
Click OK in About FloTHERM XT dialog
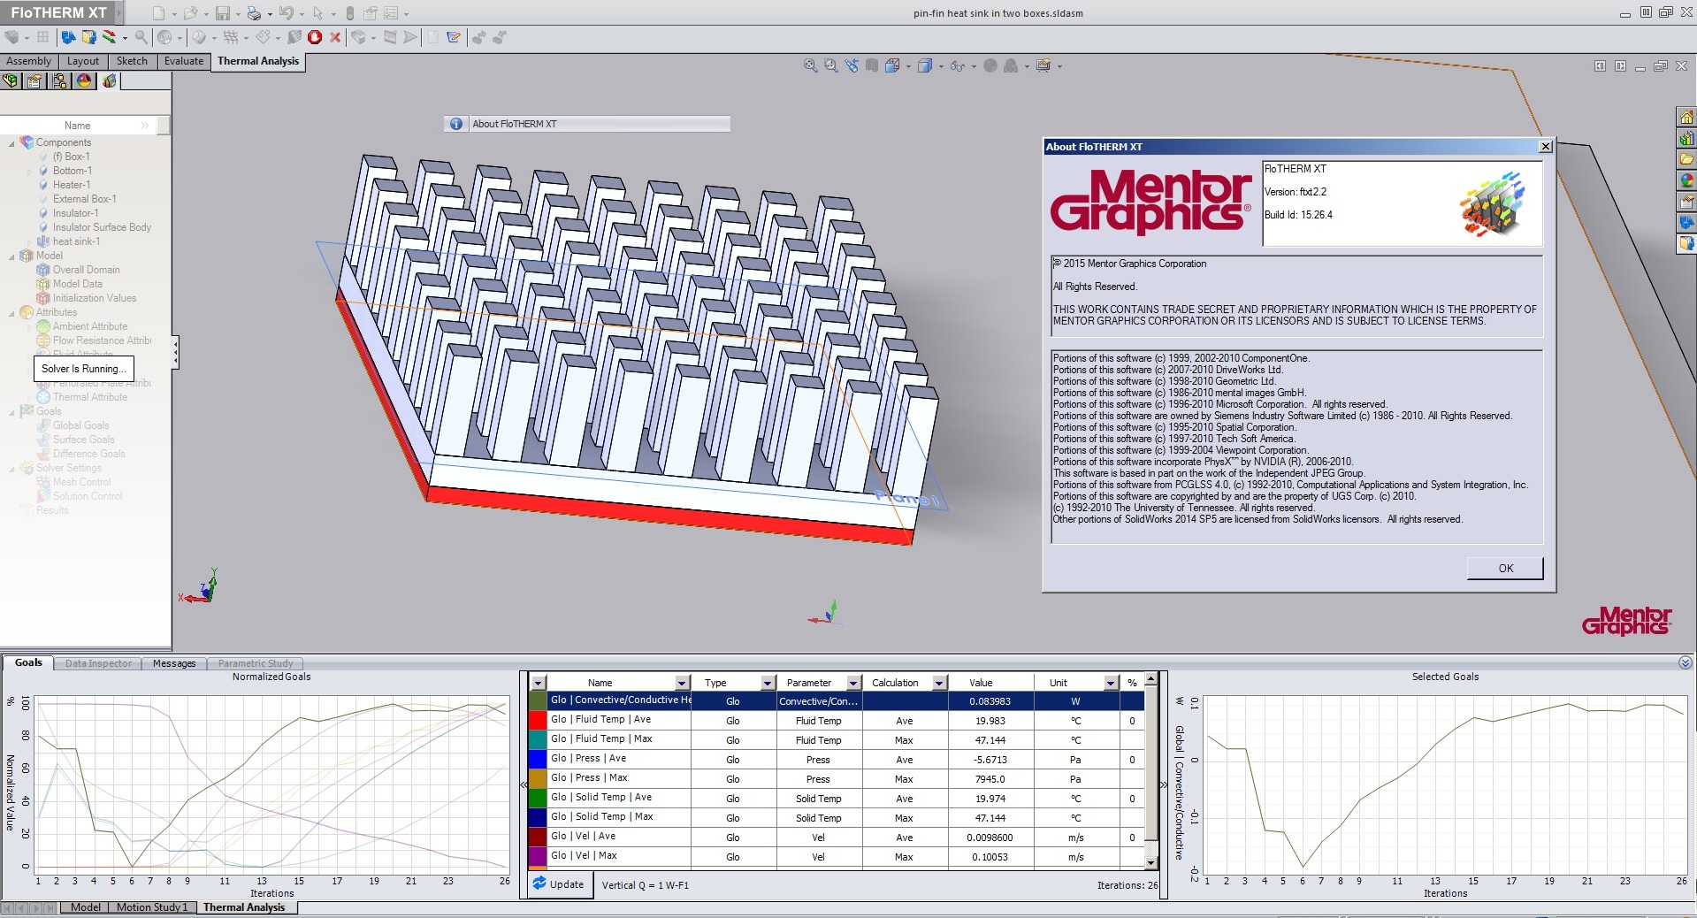pos(1505,569)
